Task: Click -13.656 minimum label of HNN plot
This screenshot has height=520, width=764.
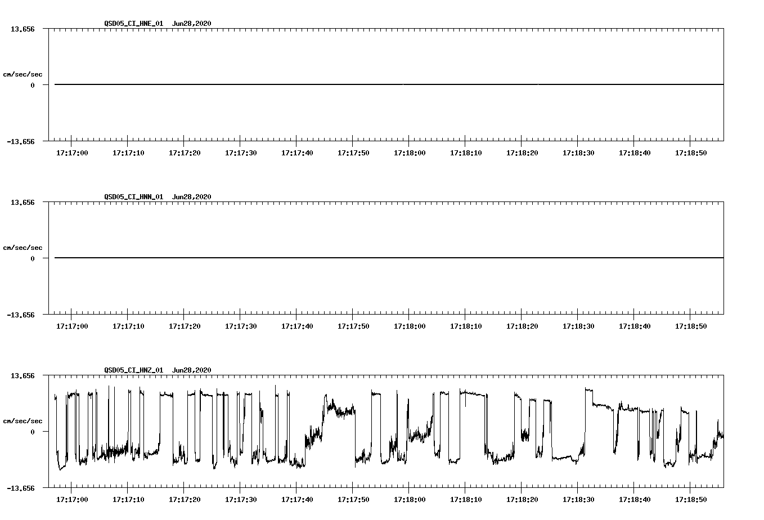Action: click(21, 315)
